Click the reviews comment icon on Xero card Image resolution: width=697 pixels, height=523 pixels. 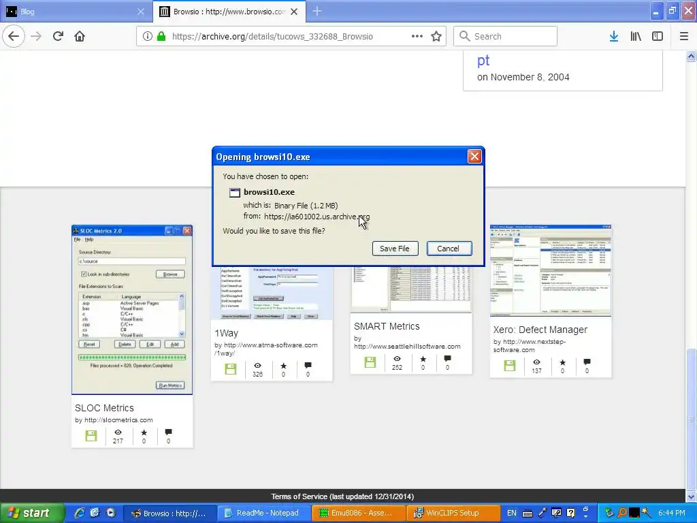click(587, 362)
